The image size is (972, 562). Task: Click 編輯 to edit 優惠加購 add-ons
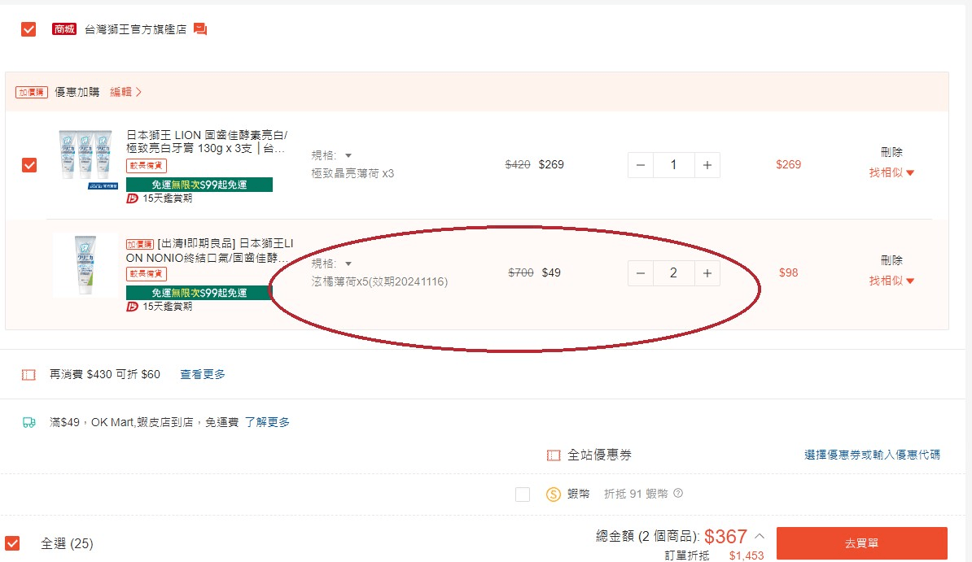[x=122, y=91]
